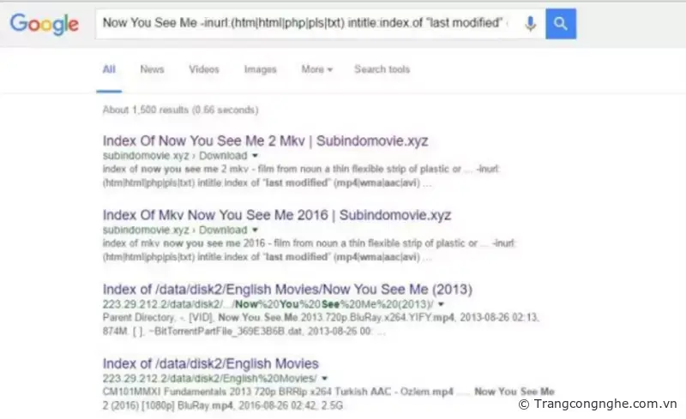Click the Google logo
The image size is (686, 419).
pyautogui.click(x=44, y=23)
